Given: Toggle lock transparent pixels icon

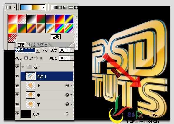Looking at the screenshot, I should coord(26,58).
